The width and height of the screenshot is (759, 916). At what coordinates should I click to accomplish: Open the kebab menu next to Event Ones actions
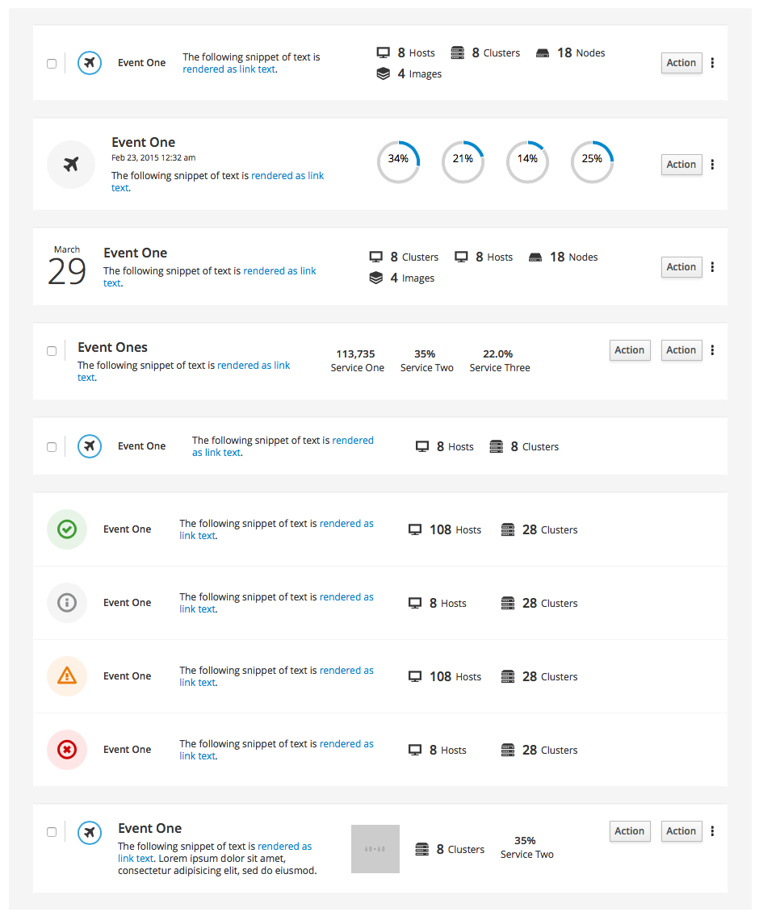[x=712, y=349]
